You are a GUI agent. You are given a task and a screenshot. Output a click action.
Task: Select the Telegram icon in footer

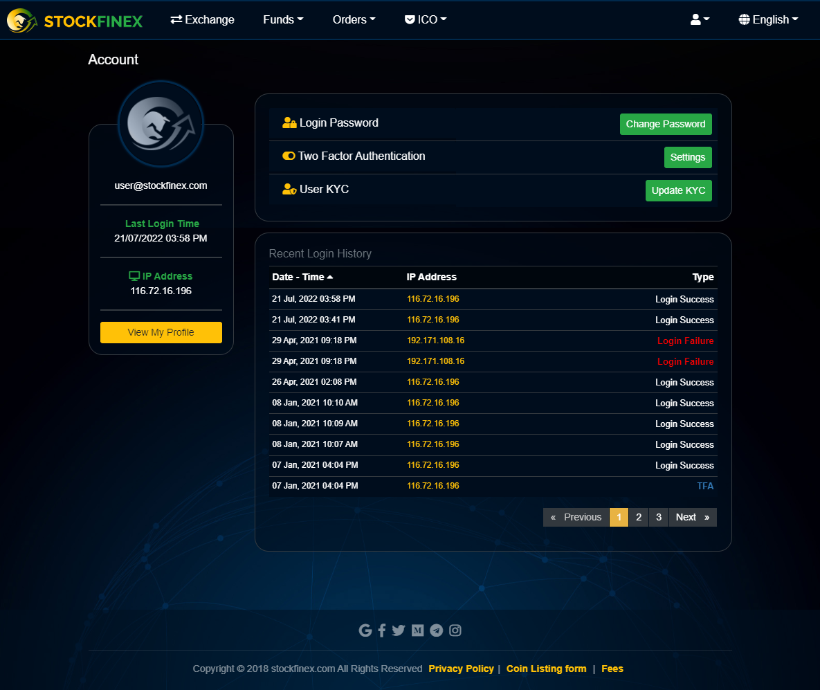click(x=437, y=630)
